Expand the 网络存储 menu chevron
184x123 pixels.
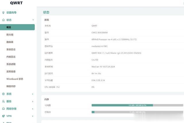click(32, 109)
